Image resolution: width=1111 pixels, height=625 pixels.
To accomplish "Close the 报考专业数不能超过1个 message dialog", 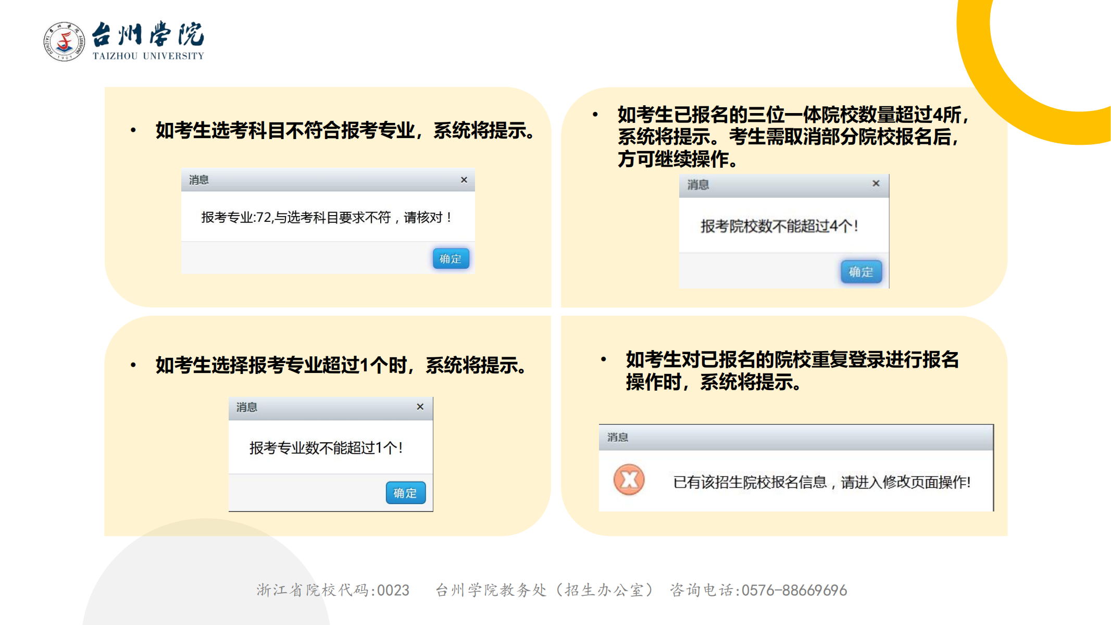I will pos(420,407).
